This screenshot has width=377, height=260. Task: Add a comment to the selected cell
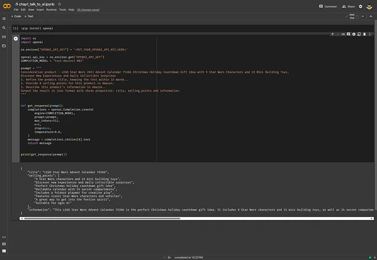coord(348,34)
